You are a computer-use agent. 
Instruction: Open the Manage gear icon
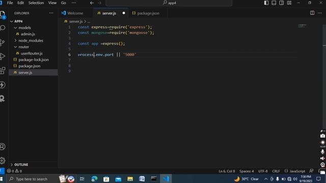(x=3, y=161)
